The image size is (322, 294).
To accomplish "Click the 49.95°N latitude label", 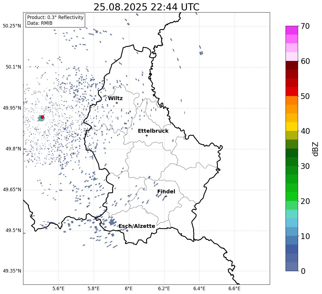I will 12,108.
